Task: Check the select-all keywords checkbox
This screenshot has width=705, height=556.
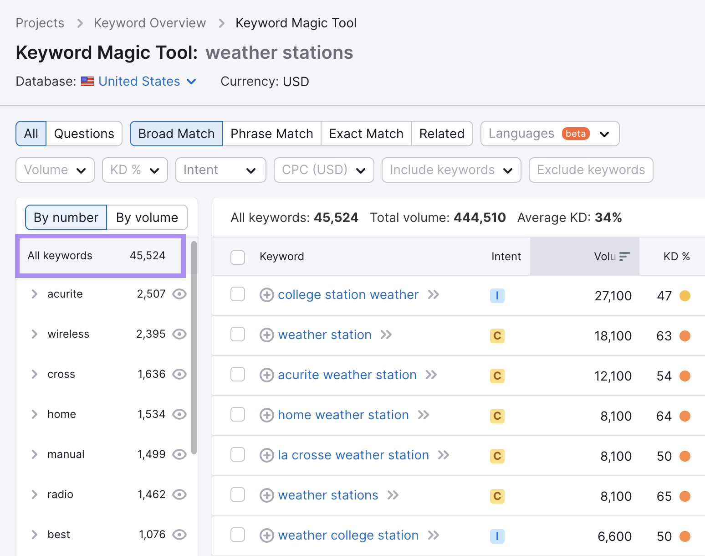Action: pos(238,257)
